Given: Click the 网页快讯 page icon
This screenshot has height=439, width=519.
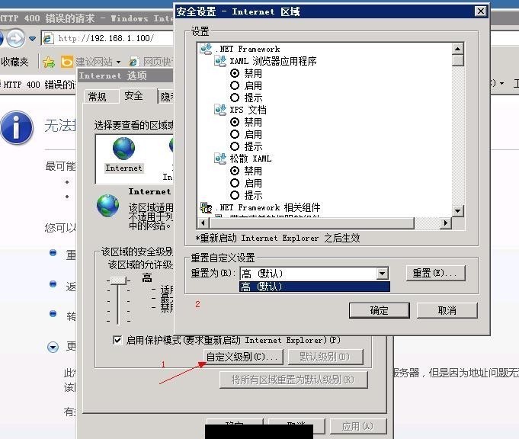Looking at the screenshot, I should pyautogui.click(x=133, y=62).
